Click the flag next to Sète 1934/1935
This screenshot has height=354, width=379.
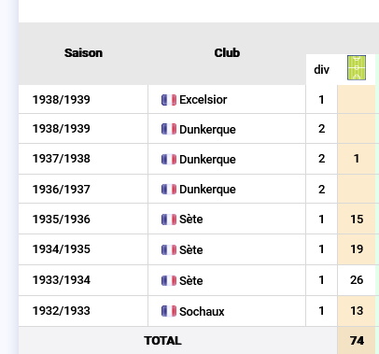[169, 249]
